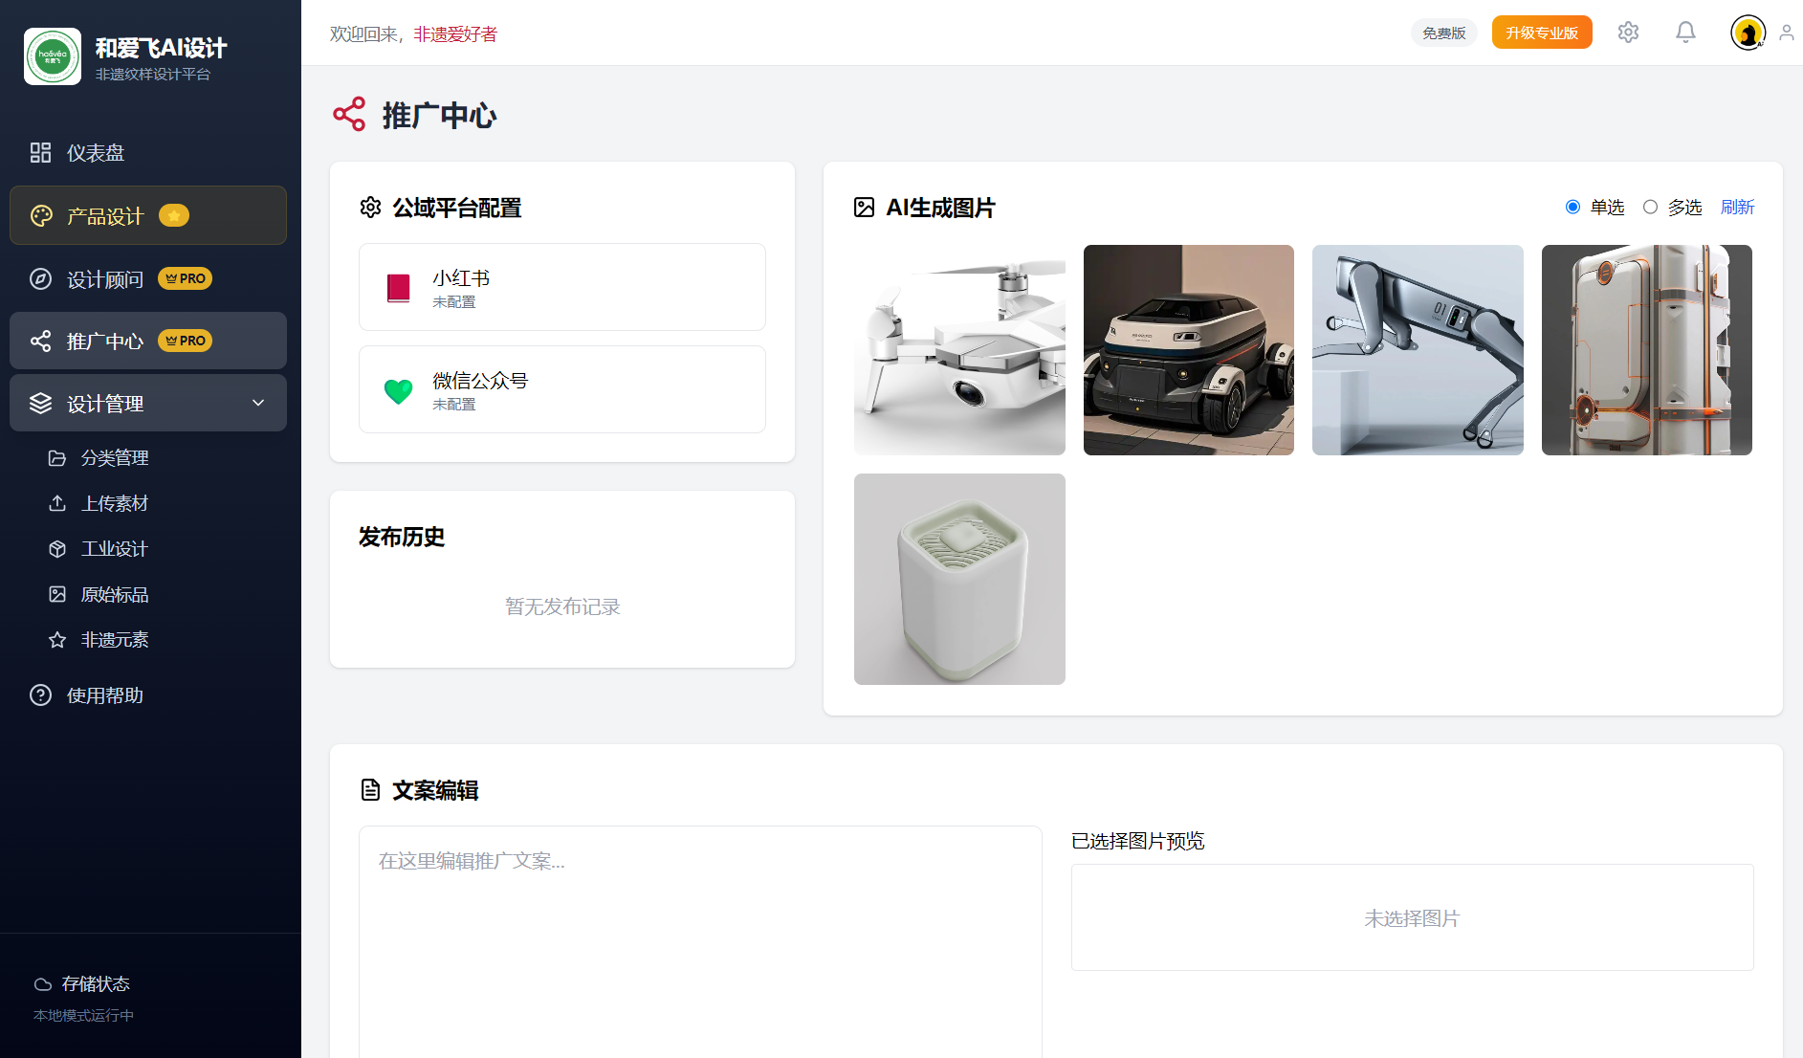Open 使用帮助 menu item
Screen dimensions: 1803x1058
[148, 695]
